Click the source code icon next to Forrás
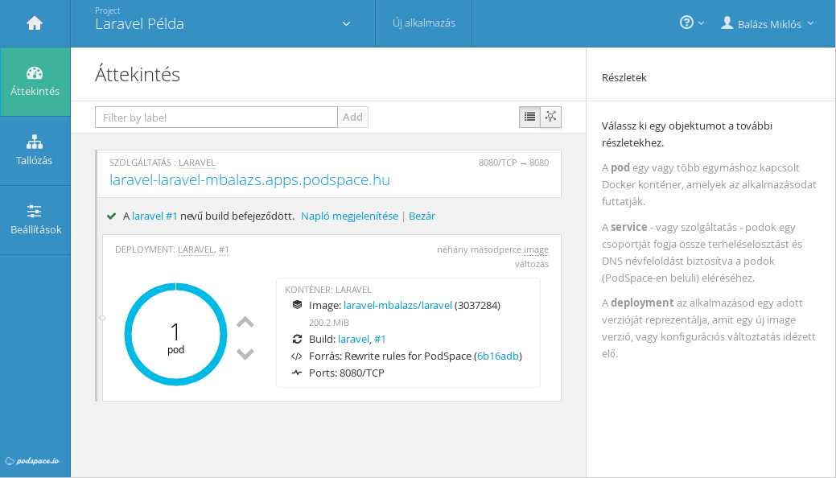Viewport: 836px width, 478px height. [296, 356]
